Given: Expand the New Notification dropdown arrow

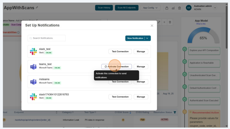Looking at the screenshot, I should (x=148, y=38).
